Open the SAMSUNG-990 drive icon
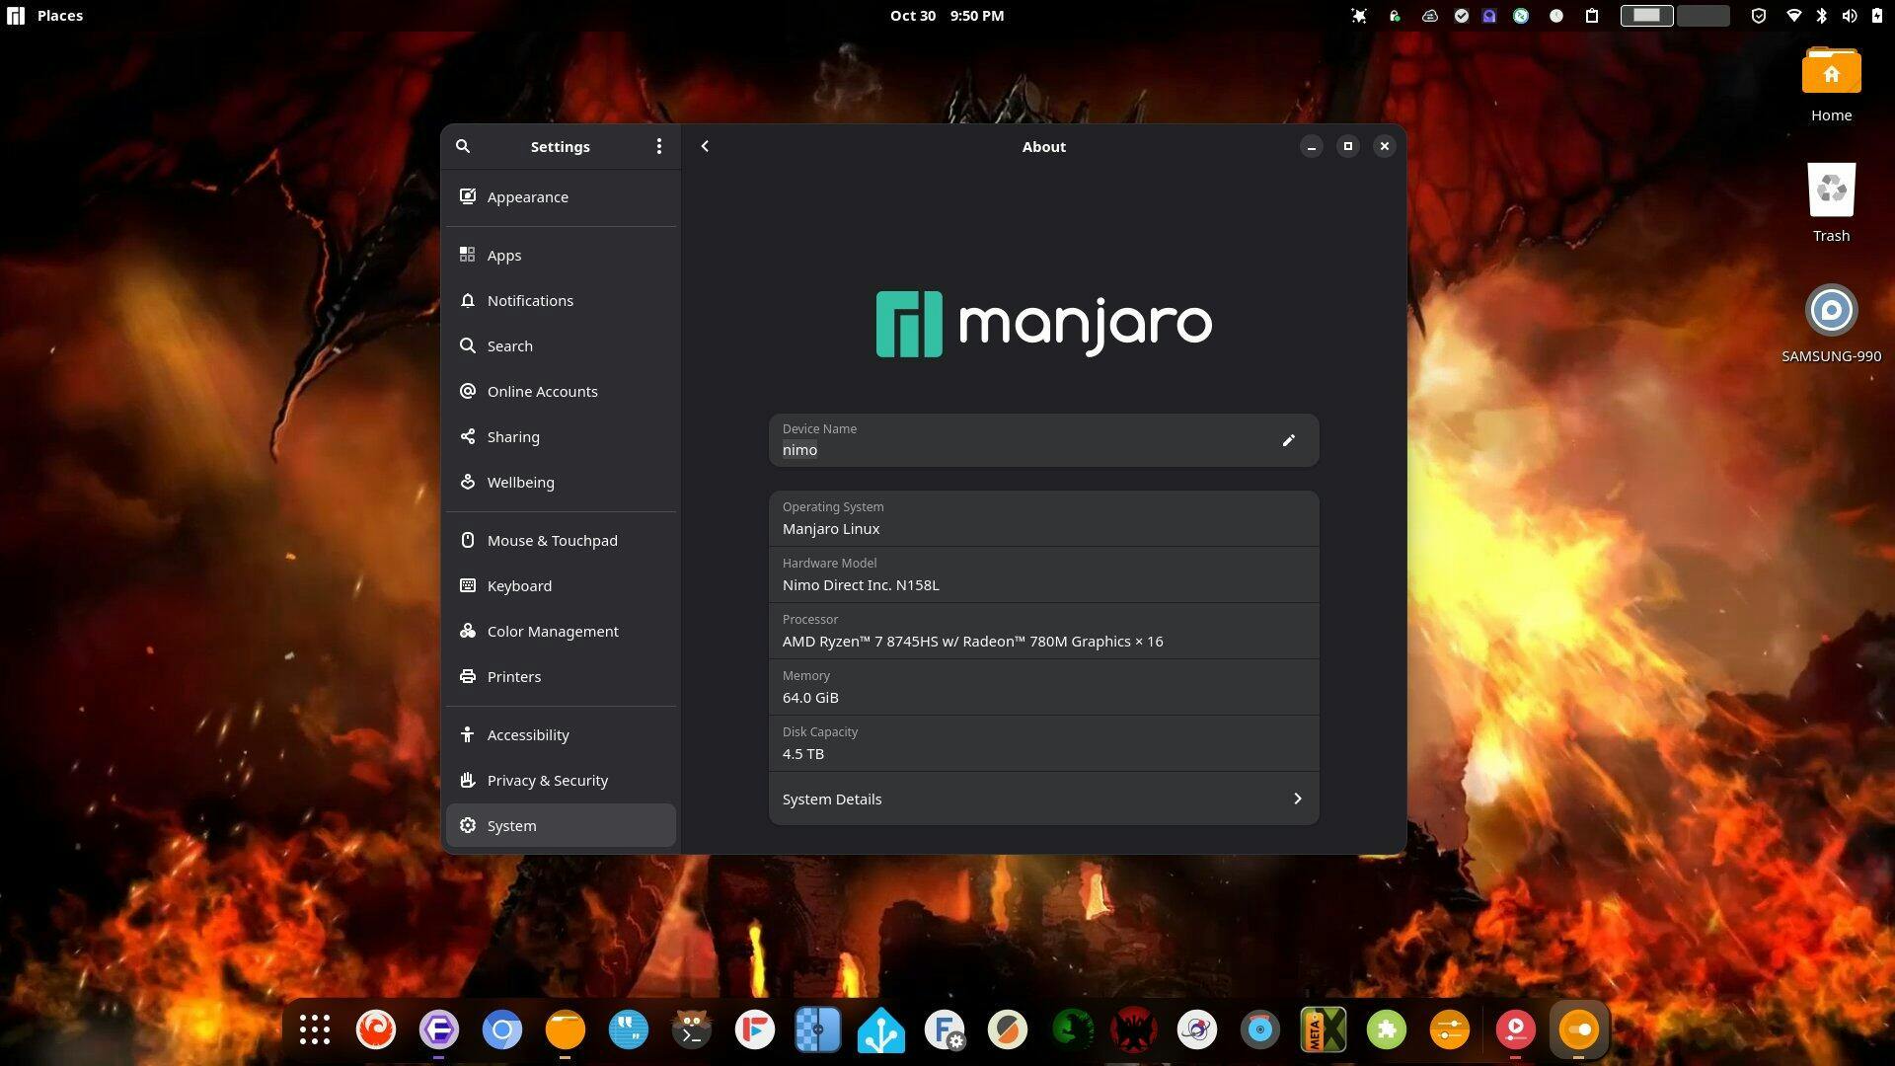The width and height of the screenshot is (1895, 1066). pos(1831,312)
